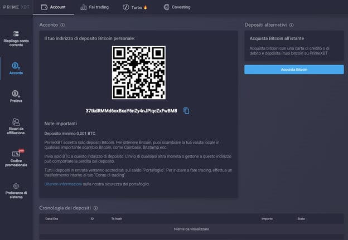
Task: Click the Importo column header
Action: (x=267, y=219)
